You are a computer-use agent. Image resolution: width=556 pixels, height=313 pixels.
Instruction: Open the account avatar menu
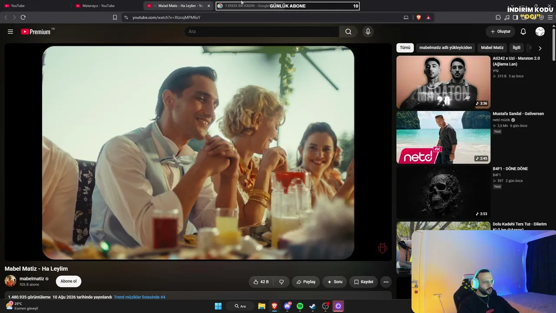click(x=540, y=32)
